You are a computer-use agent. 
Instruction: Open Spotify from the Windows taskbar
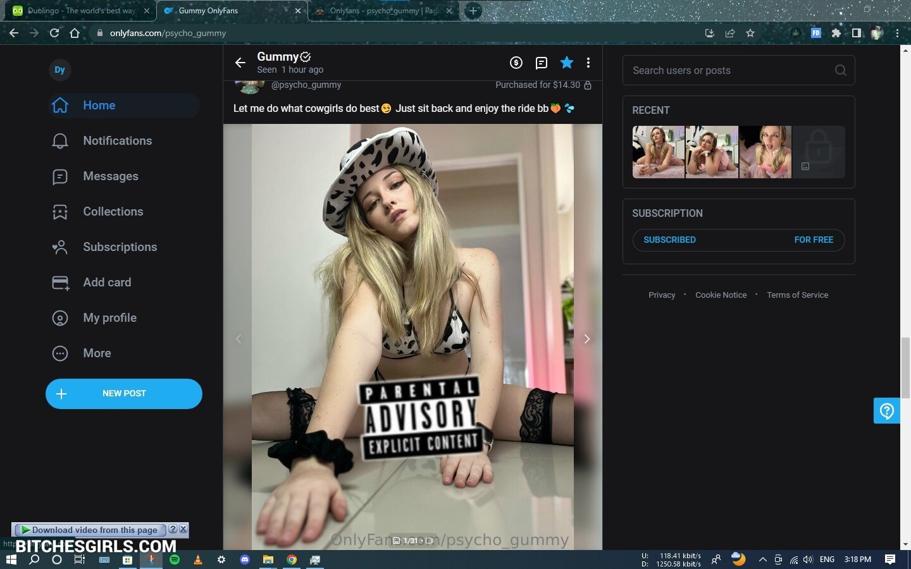(x=175, y=560)
